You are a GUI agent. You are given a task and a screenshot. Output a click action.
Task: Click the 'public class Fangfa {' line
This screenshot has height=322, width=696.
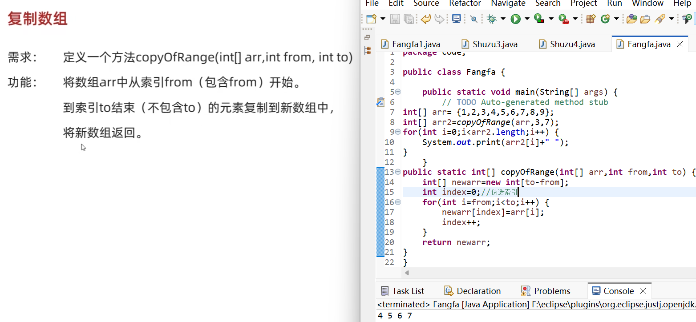454,72
